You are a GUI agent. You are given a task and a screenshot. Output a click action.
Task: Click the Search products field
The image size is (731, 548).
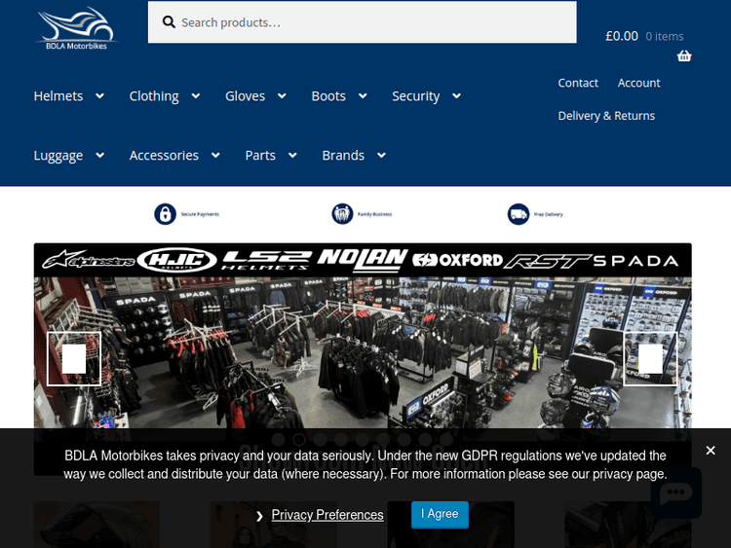coord(362,21)
